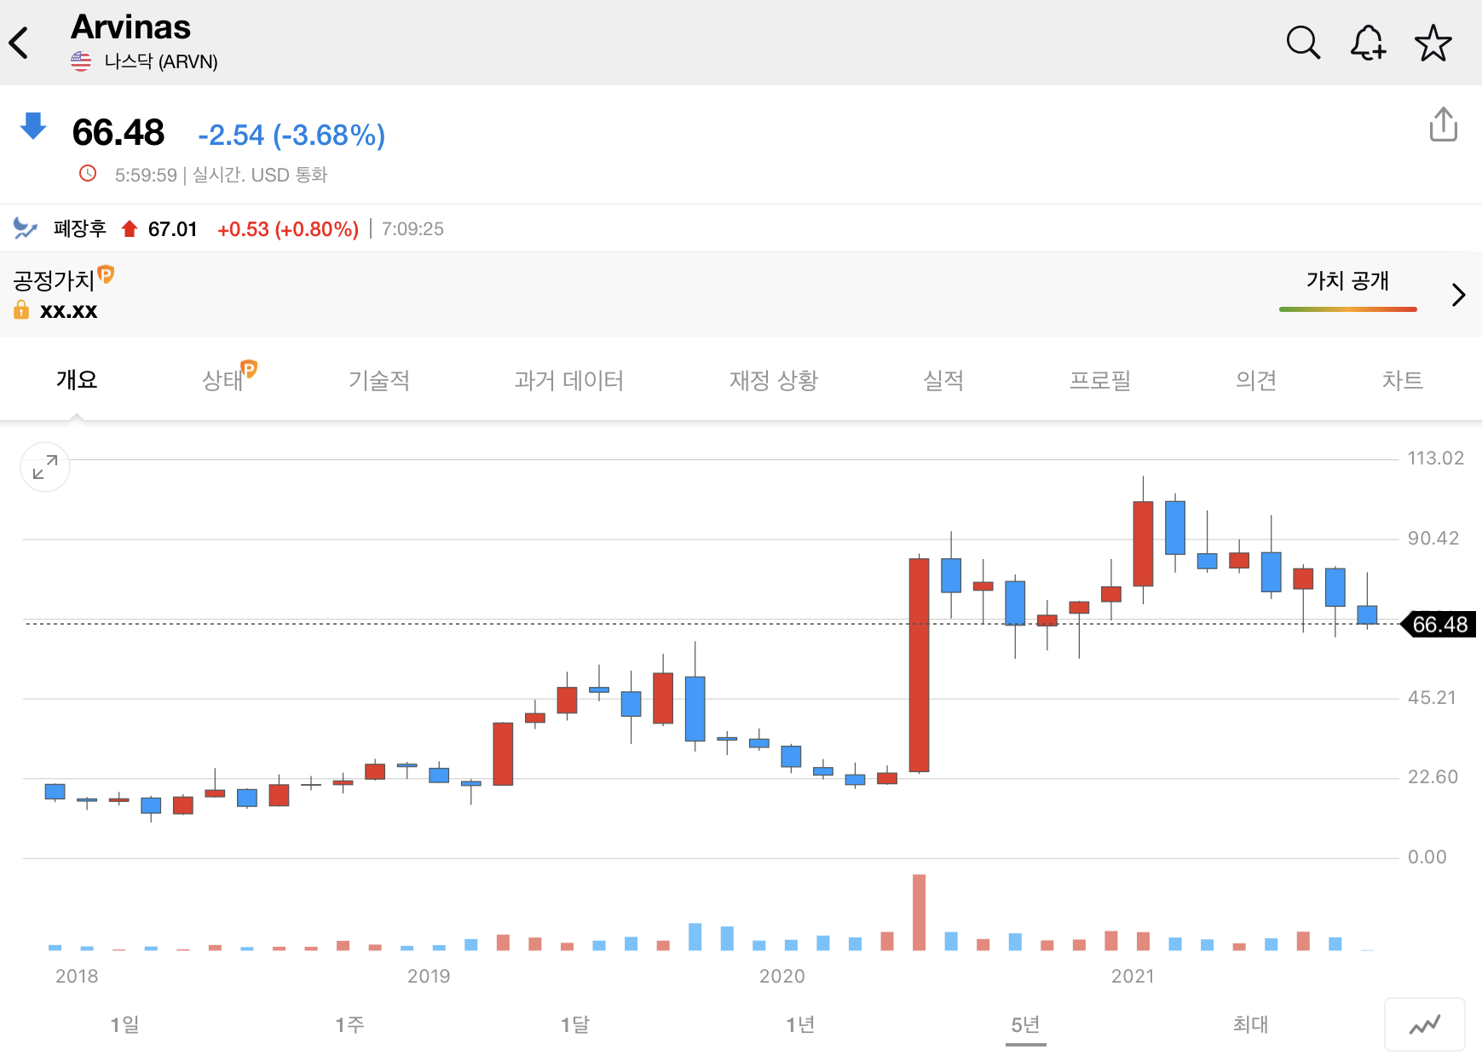The image size is (1482, 1061).
Task: Tap the US flag icon
Action: [81, 61]
